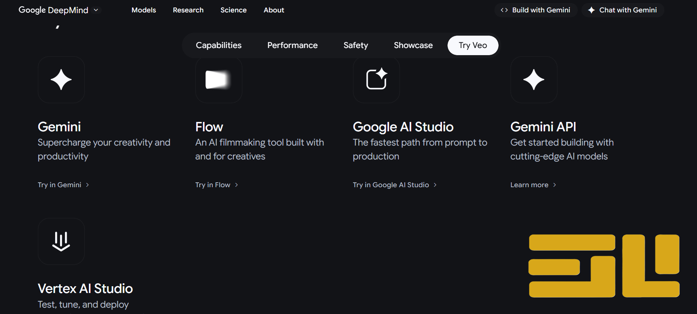Click the Gemini API sparkle icon tile

coord(534,80)
